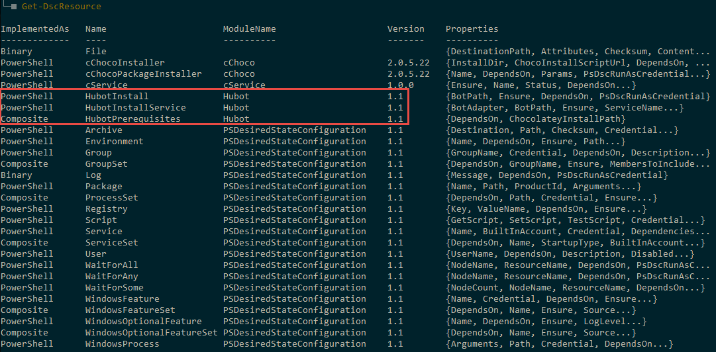Viewport: 716px width, 352px height.
Task: Select the ModuleName column header
Action: tap(249, 29)
